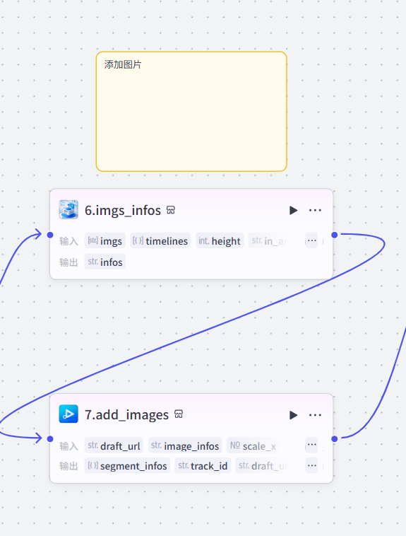The width and height of the screenshot is (406, 536).
Task: Open more options menu for 6.imgs_infos
Action: pos(315,210)
